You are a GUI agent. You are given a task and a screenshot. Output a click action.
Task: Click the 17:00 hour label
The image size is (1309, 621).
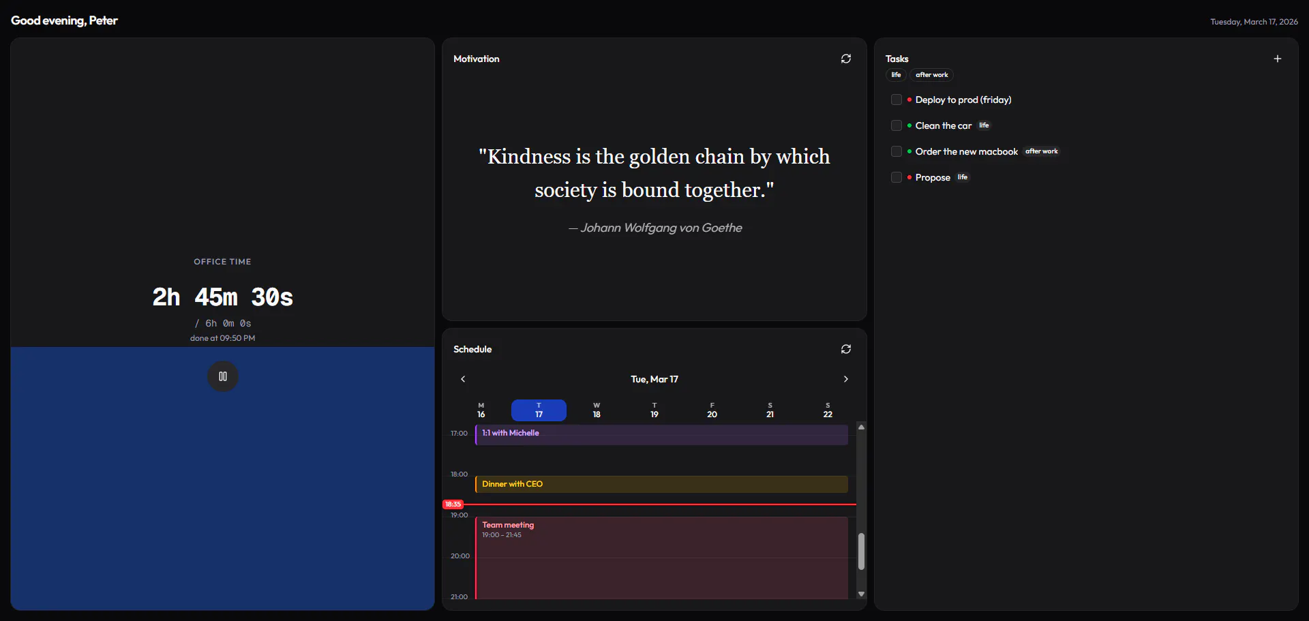pos(459,434)
